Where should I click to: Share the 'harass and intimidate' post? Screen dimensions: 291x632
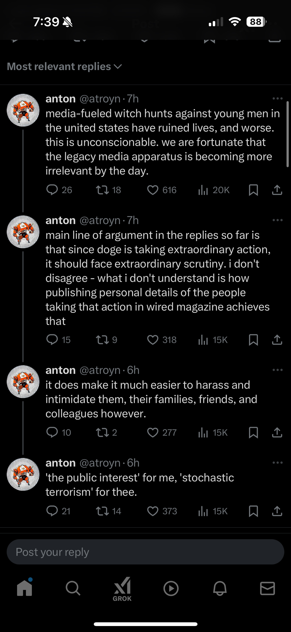[277, 432]
